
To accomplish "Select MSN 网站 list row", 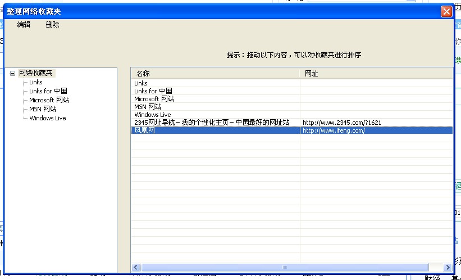I will [x=292, y=107].
